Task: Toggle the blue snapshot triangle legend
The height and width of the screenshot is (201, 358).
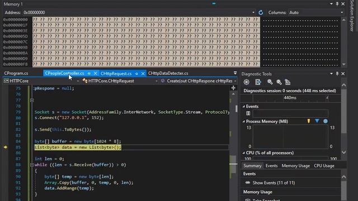Action: [317, 121]
